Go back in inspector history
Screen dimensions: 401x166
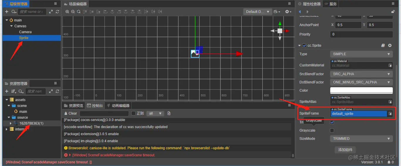coord(300,12)
